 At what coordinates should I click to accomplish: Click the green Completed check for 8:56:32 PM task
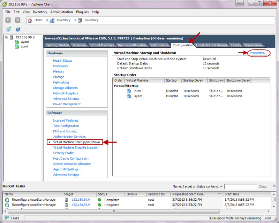pyautogui.click(x=99, y=200)
